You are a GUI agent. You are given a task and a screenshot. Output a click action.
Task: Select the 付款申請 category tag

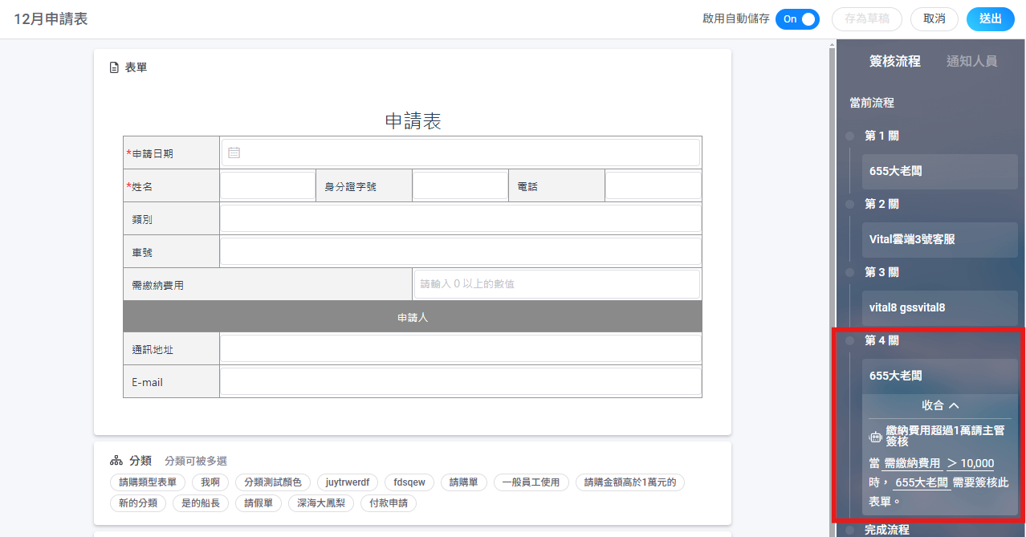pyautogui.click(x=388, y=503)
